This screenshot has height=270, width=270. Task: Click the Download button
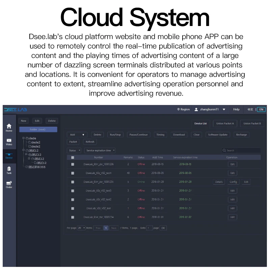click(x=179, y=135)
